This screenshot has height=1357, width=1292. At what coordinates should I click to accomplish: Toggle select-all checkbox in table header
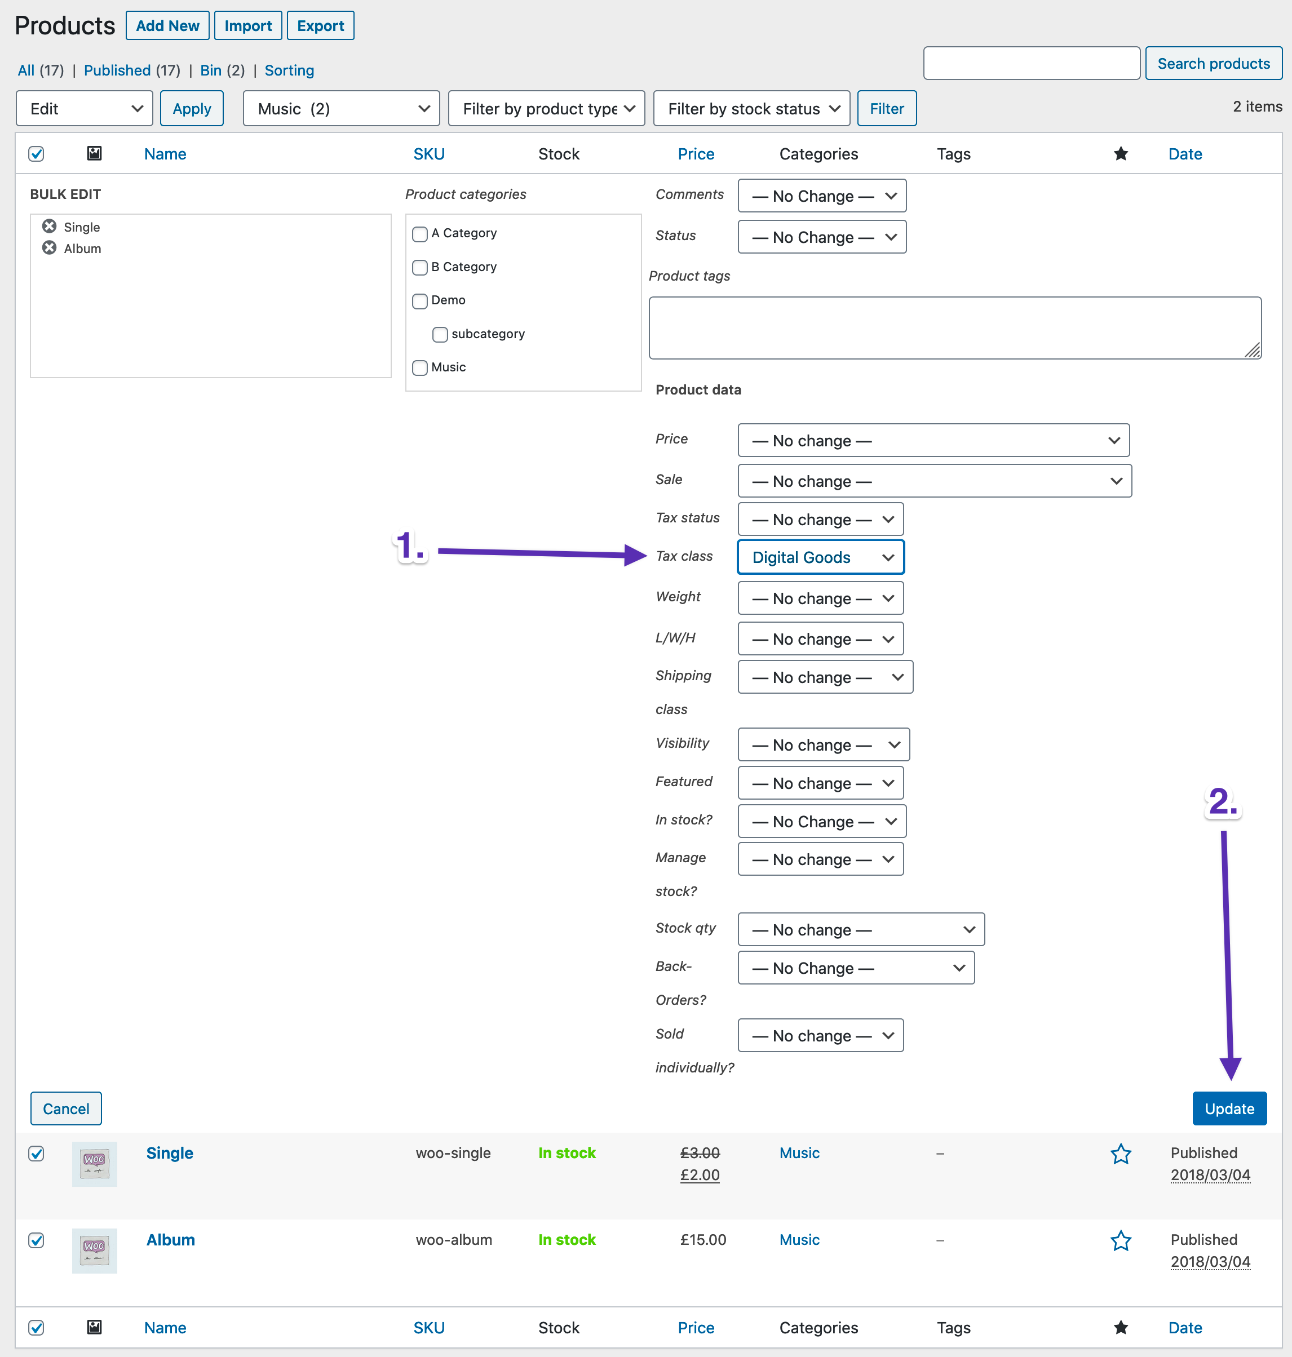pos(37,153)
